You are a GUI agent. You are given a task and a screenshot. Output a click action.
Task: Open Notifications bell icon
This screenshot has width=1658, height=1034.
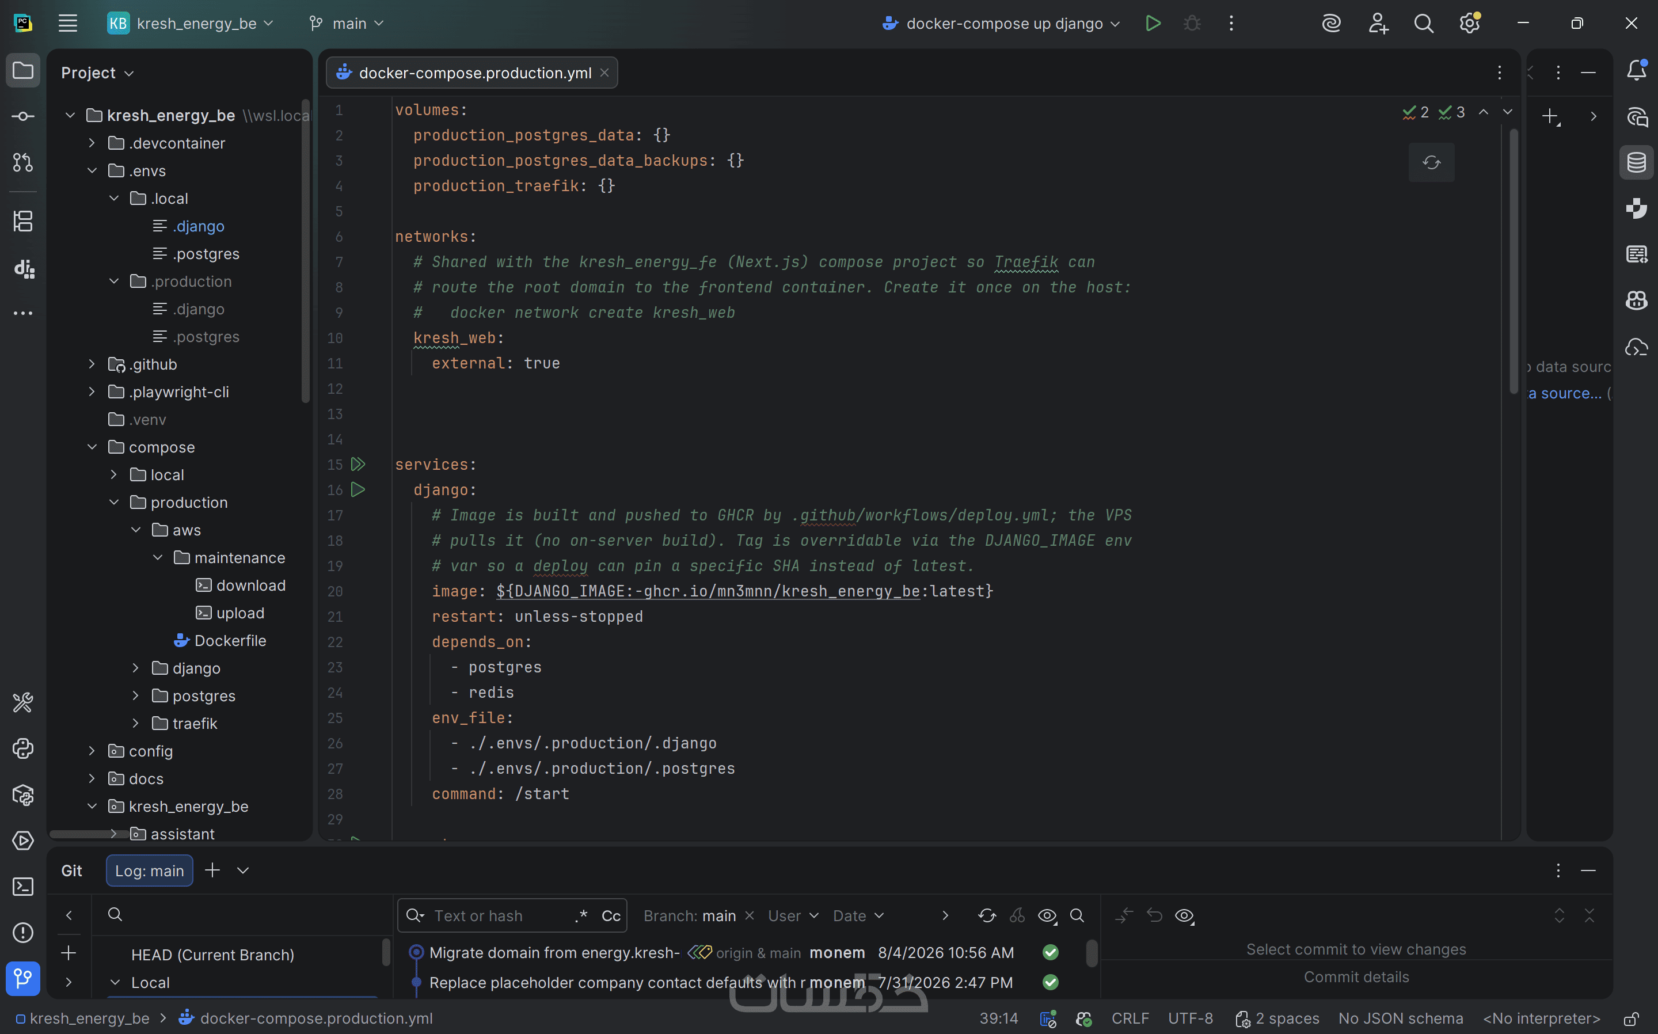point(1637,70)
